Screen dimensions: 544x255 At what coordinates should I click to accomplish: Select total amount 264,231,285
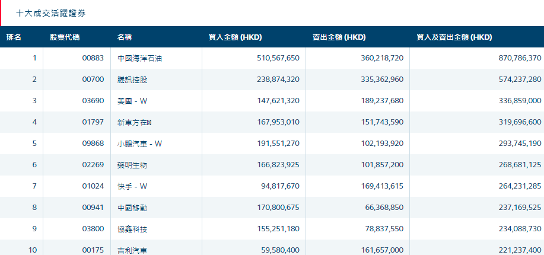[x=520, y=186]
